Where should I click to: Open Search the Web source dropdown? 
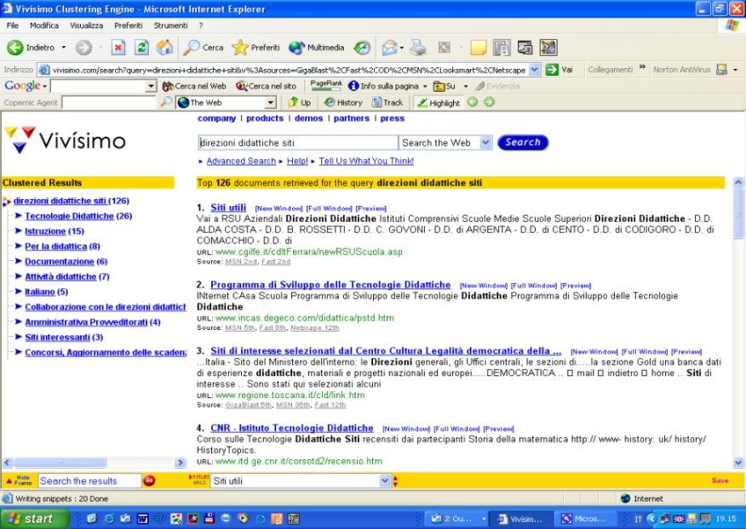pyautogui.click(x=485, y=143)
